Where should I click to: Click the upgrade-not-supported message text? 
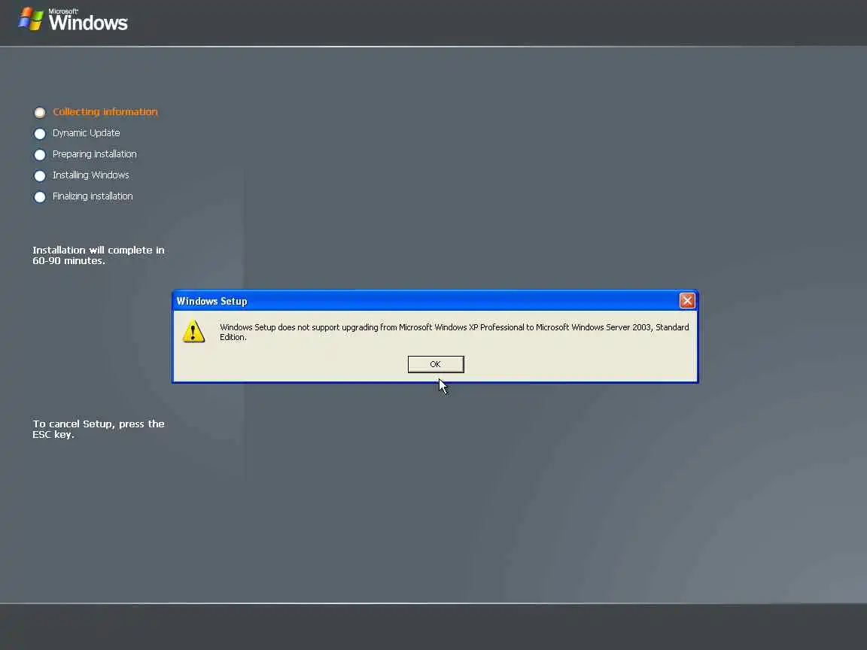(454, 333)
